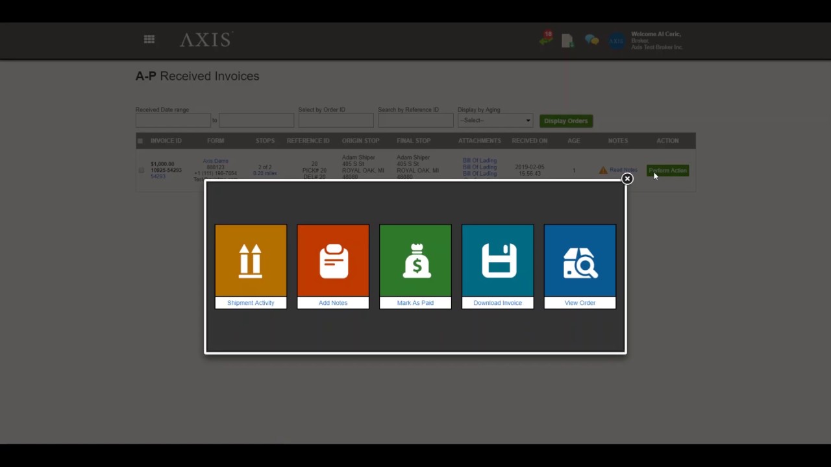Click the document download icon in header
831x467 pixels.
(567, 40)
